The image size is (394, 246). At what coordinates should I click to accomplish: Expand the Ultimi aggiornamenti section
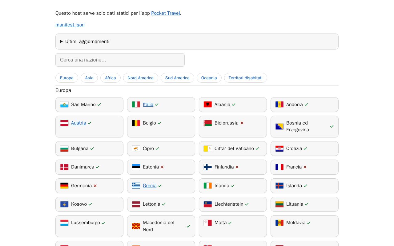[197, 42]
